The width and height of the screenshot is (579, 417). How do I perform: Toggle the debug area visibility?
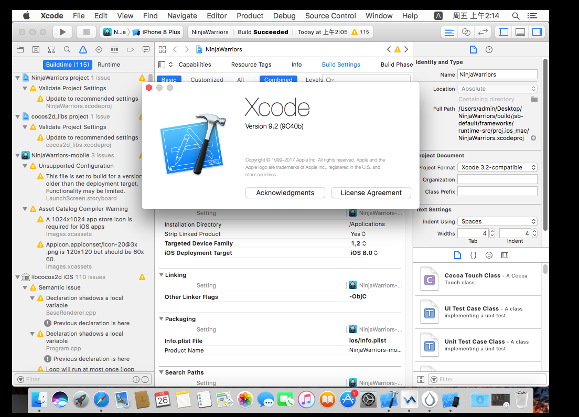click(x=520, y=32)
